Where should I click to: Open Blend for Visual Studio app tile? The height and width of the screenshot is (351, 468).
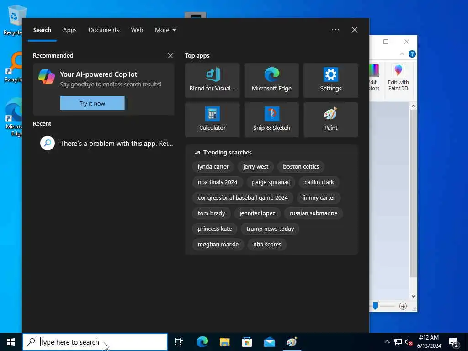(x=212, y=80)
